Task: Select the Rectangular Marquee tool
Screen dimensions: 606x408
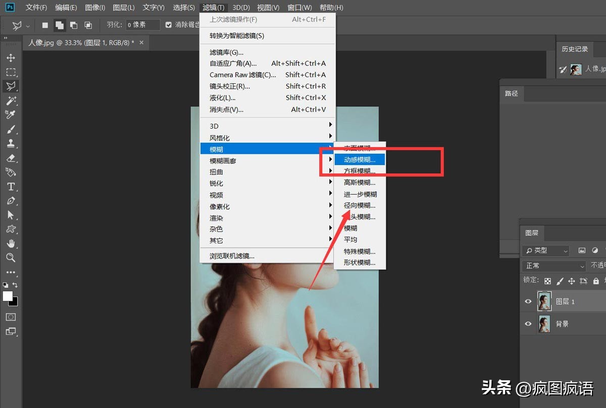Action: pyautogui.click(x=11, y=72)
